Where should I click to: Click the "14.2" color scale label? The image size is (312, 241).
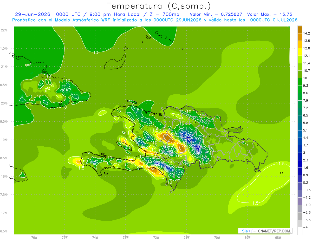306,33
